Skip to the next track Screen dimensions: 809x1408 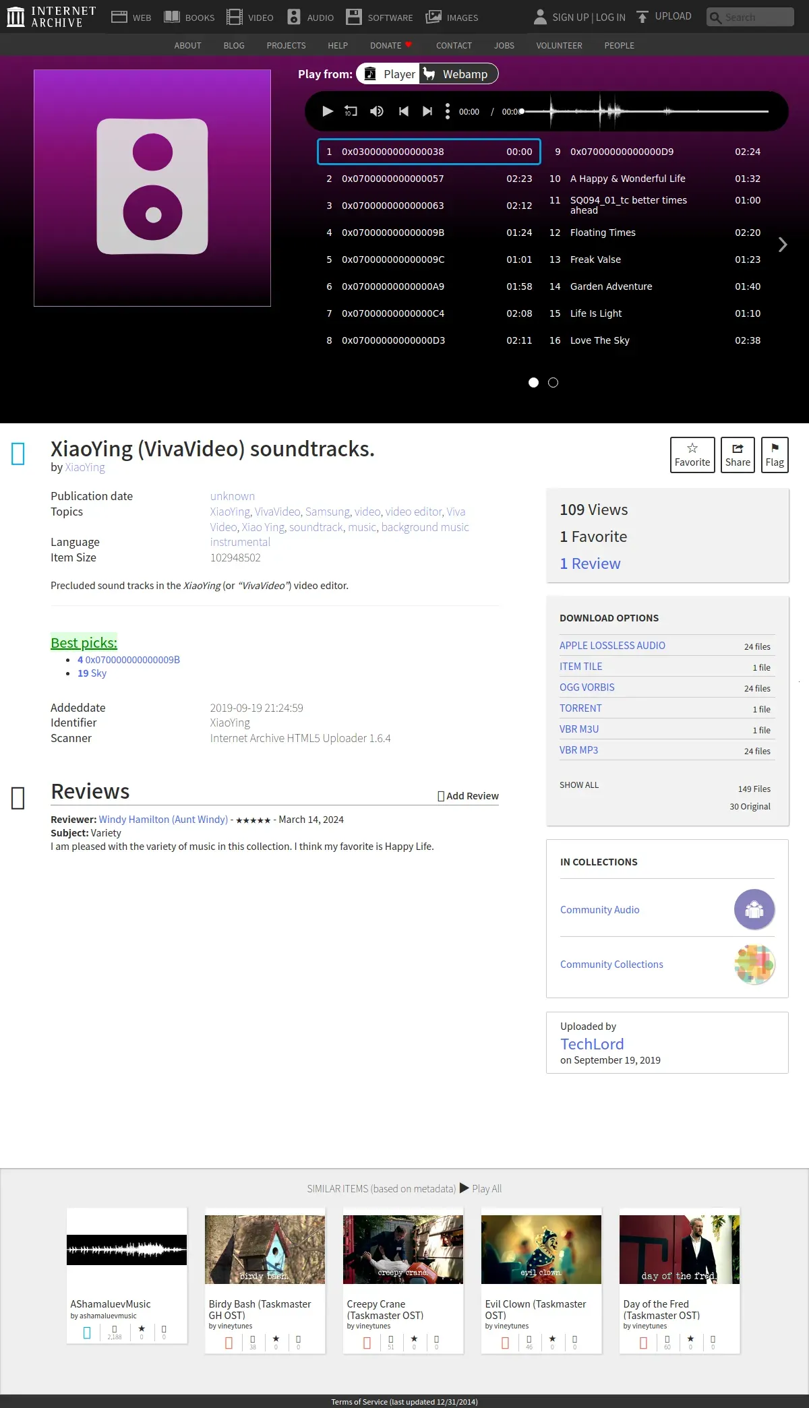coord(427,111)
